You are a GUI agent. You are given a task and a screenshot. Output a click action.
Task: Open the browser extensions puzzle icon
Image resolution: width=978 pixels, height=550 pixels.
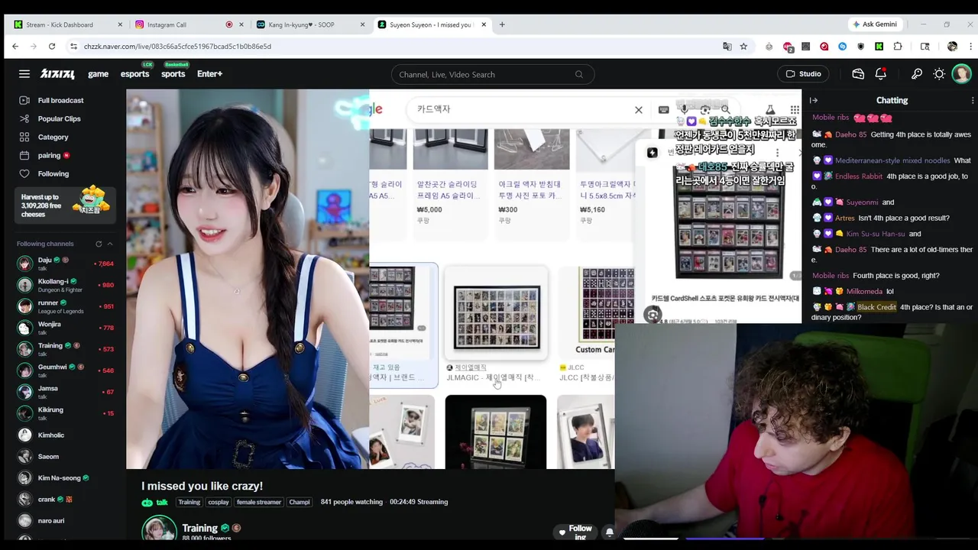click(897, 47)
